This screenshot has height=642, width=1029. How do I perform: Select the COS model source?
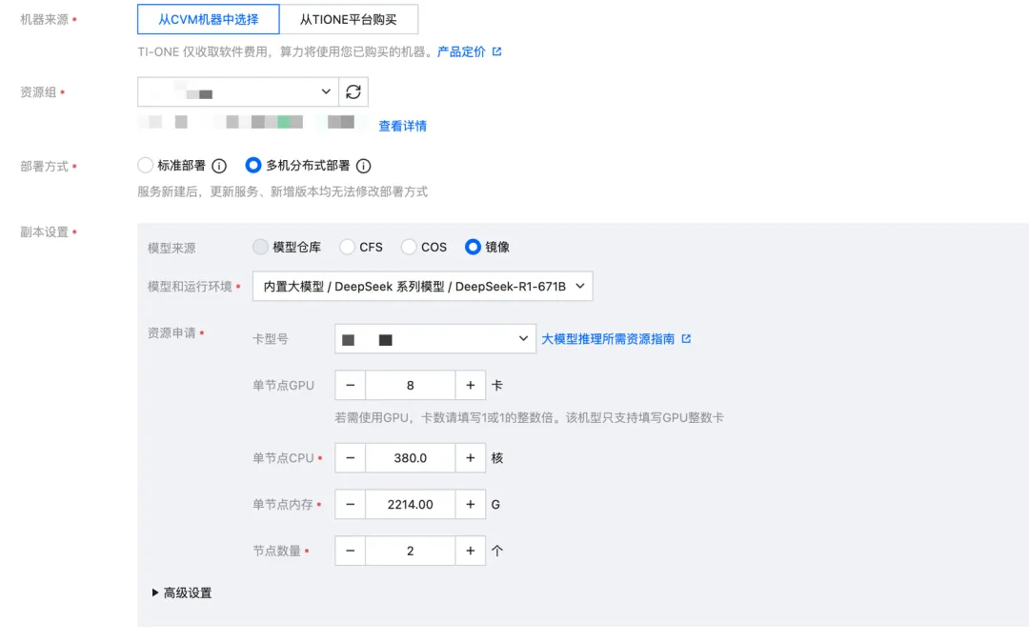point(410,246)
